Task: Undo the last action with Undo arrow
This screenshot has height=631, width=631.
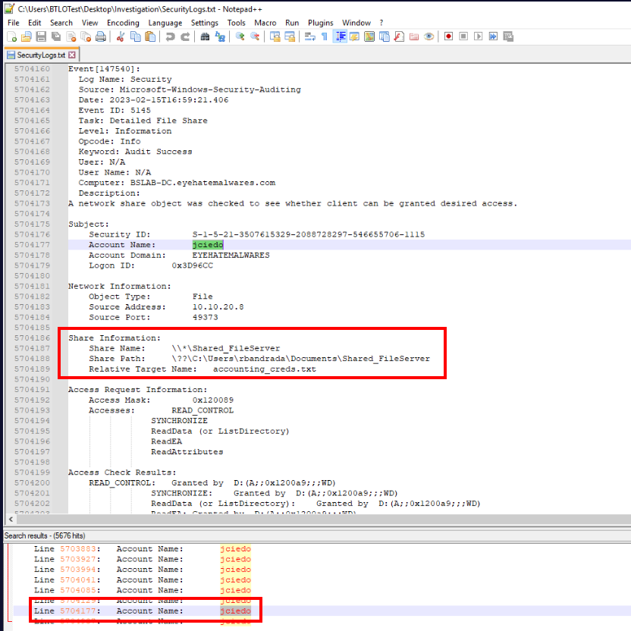Action: pyautogui.click(x=170, y=36)
